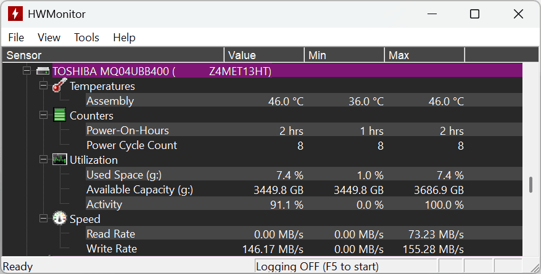Click the Activity value 91.1 %
541x274 pixels.
(287, 205)
